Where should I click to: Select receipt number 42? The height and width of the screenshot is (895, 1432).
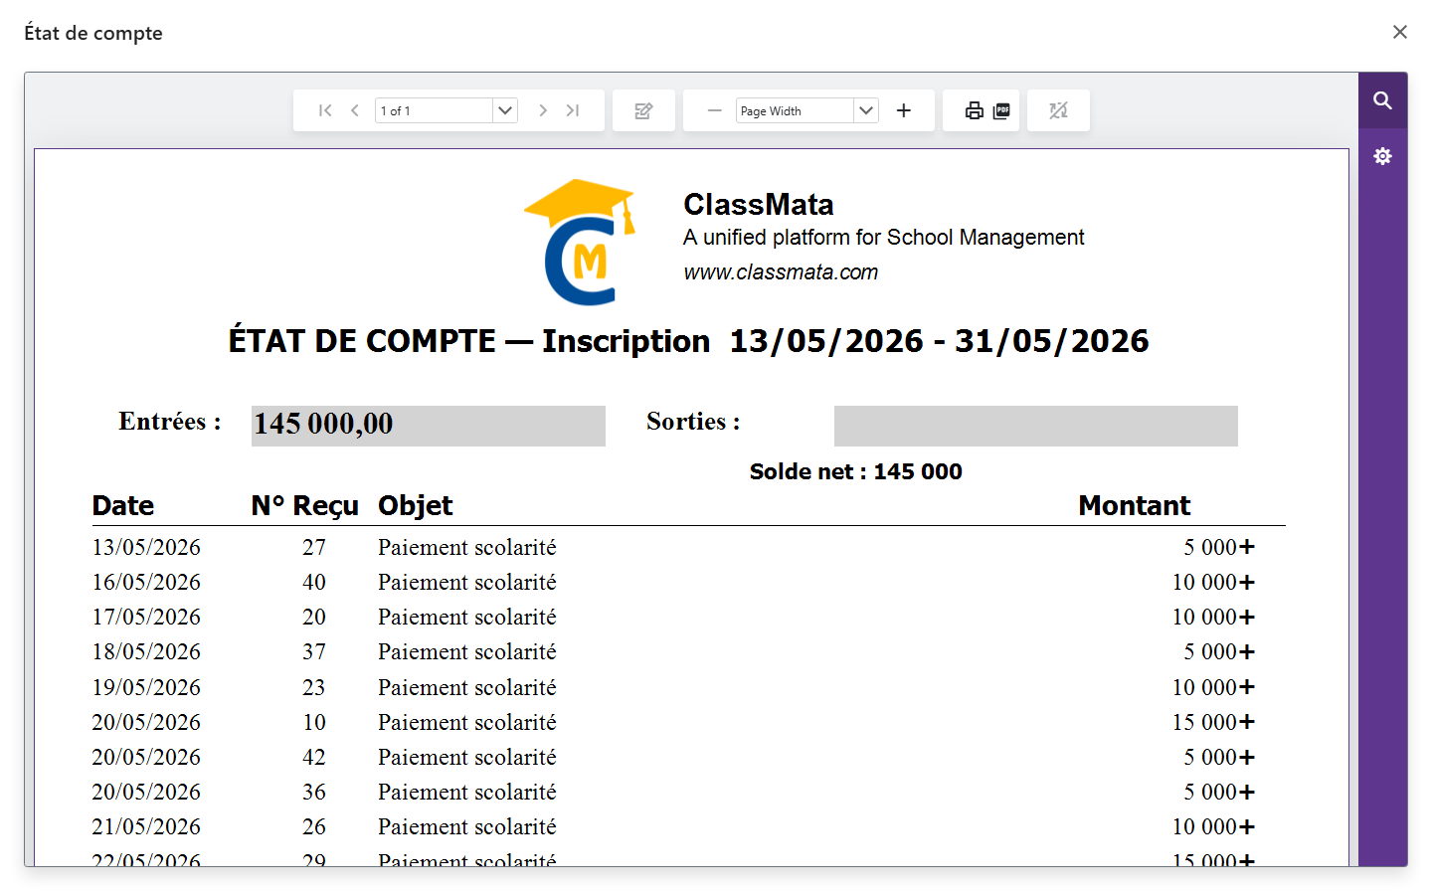click(314, 757)
